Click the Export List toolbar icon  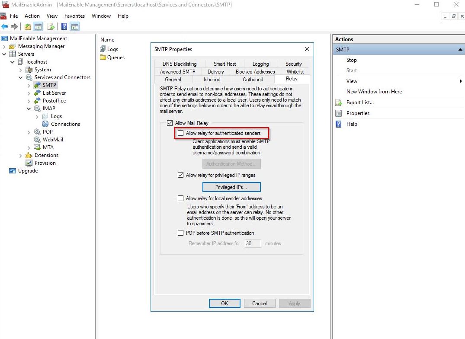pyautogui.click(x=51, y=27)
